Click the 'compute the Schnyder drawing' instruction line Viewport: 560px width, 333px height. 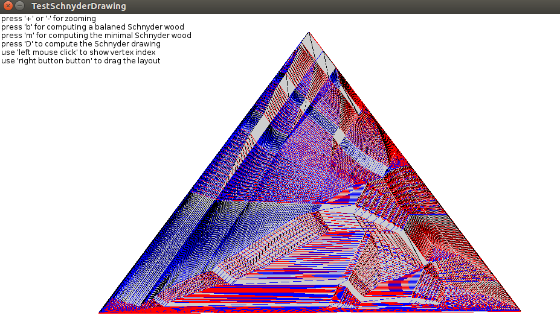click(x=81, y=44)
